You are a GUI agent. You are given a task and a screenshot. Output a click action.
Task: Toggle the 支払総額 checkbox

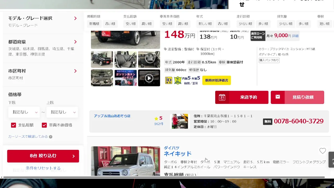coord(13,125)
